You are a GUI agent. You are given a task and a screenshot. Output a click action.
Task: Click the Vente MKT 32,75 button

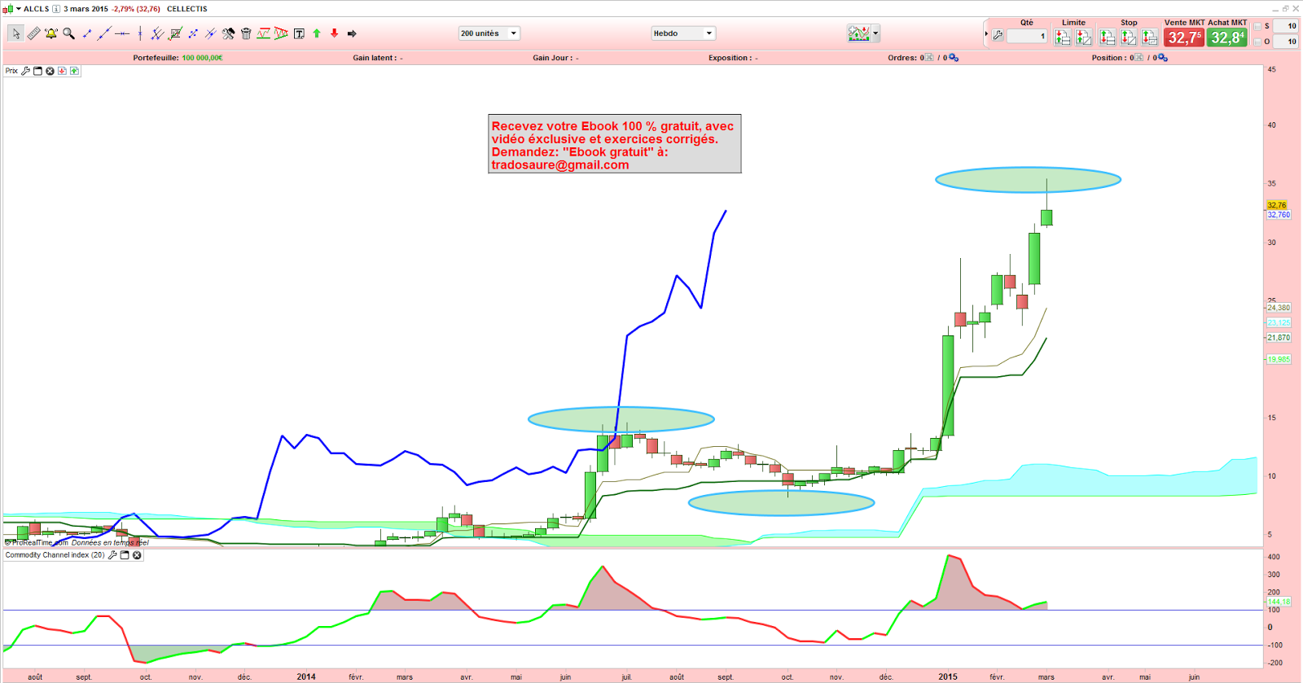tap(1184, 37)
